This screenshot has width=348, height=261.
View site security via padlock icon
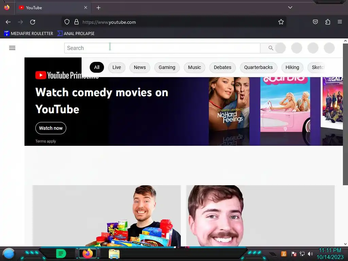click(76, 22)
